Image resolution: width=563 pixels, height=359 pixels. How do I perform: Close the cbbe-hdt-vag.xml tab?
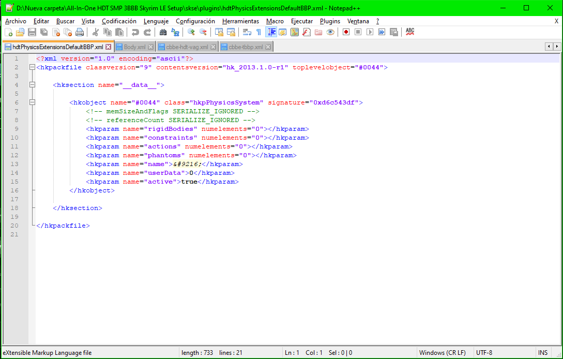pyautogui.click(x=214, y=47)
